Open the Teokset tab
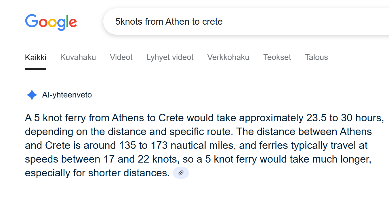Viewport: 389px width, 207px height. [277, 57]
